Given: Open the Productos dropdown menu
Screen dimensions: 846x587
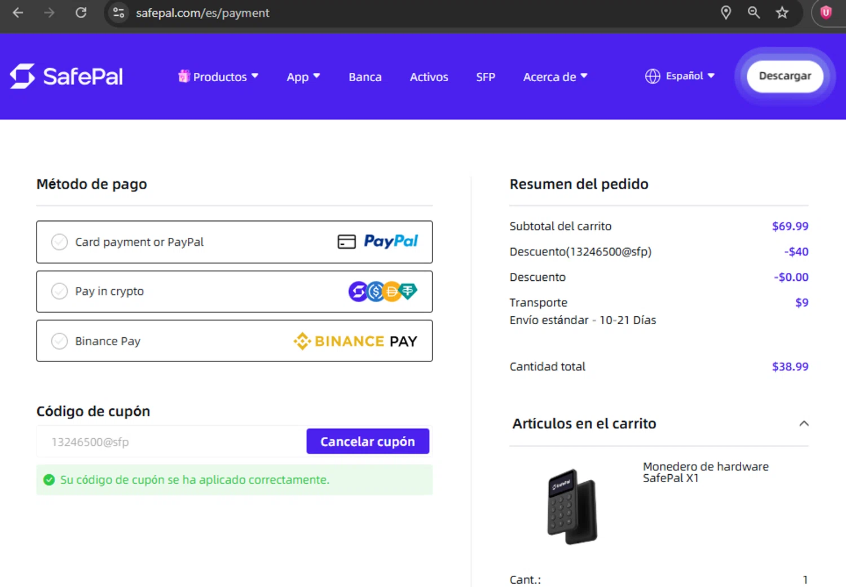Looking at the screenshot, I should pyautogui.click(x=219, y=77).
